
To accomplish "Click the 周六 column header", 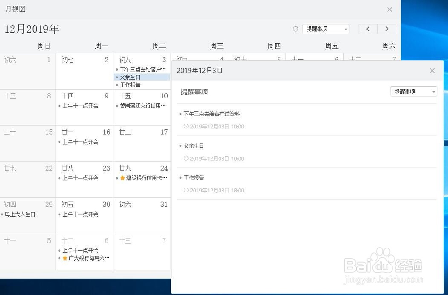I will 389,46.
